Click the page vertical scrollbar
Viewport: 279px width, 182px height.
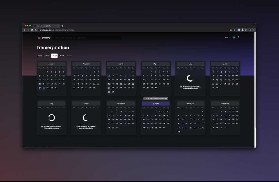(255, 80)
